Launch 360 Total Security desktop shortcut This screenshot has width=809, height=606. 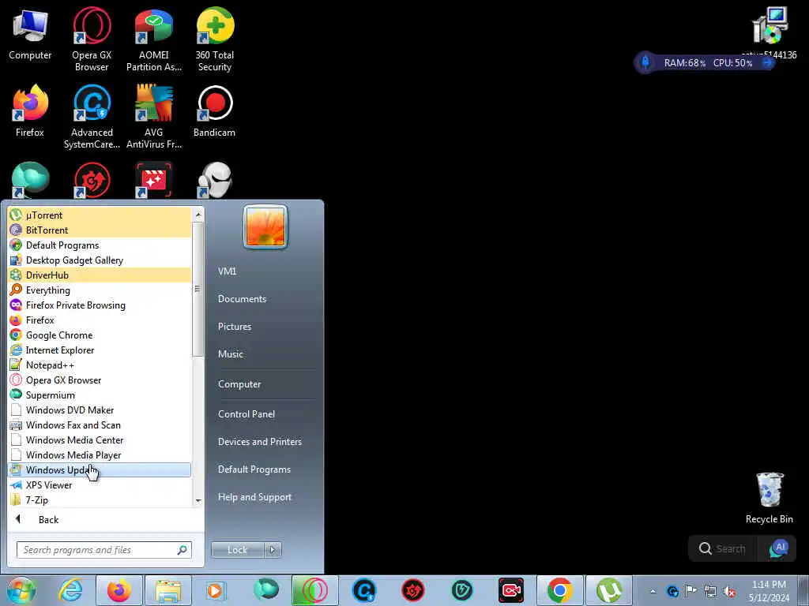[x=215, y=39]
